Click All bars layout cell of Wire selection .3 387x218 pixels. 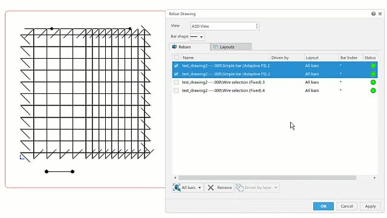pyautogui.click(x=312, y=82)
